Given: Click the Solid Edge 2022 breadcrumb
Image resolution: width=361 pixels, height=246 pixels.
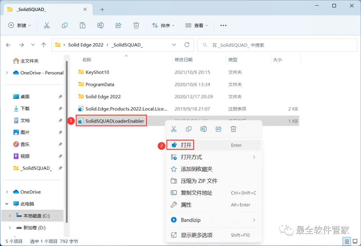Looking at the screenshot, I should pos(86,45).
